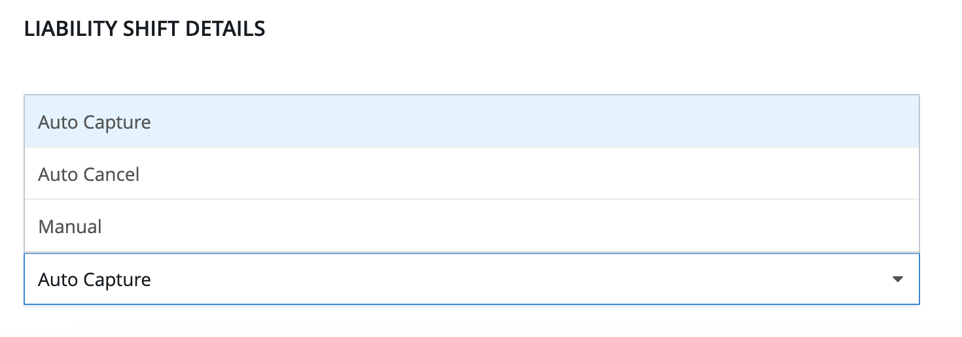Click the Auto Cancel text
The width and height of the screenshot is (962, 337).
click(89, 174)
